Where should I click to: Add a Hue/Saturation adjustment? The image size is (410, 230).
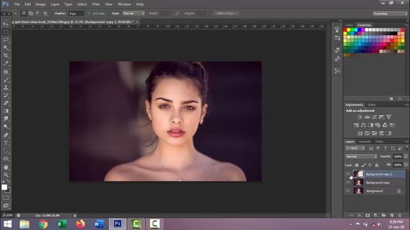pyautogui.click(x=356, y=125)
